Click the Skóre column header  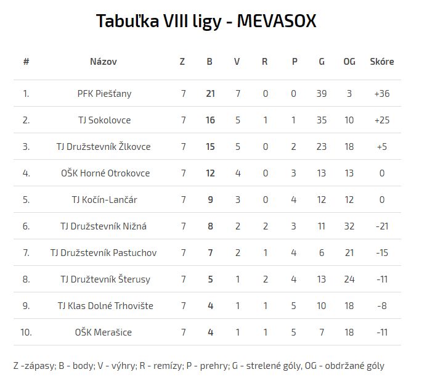click(381, 62)
